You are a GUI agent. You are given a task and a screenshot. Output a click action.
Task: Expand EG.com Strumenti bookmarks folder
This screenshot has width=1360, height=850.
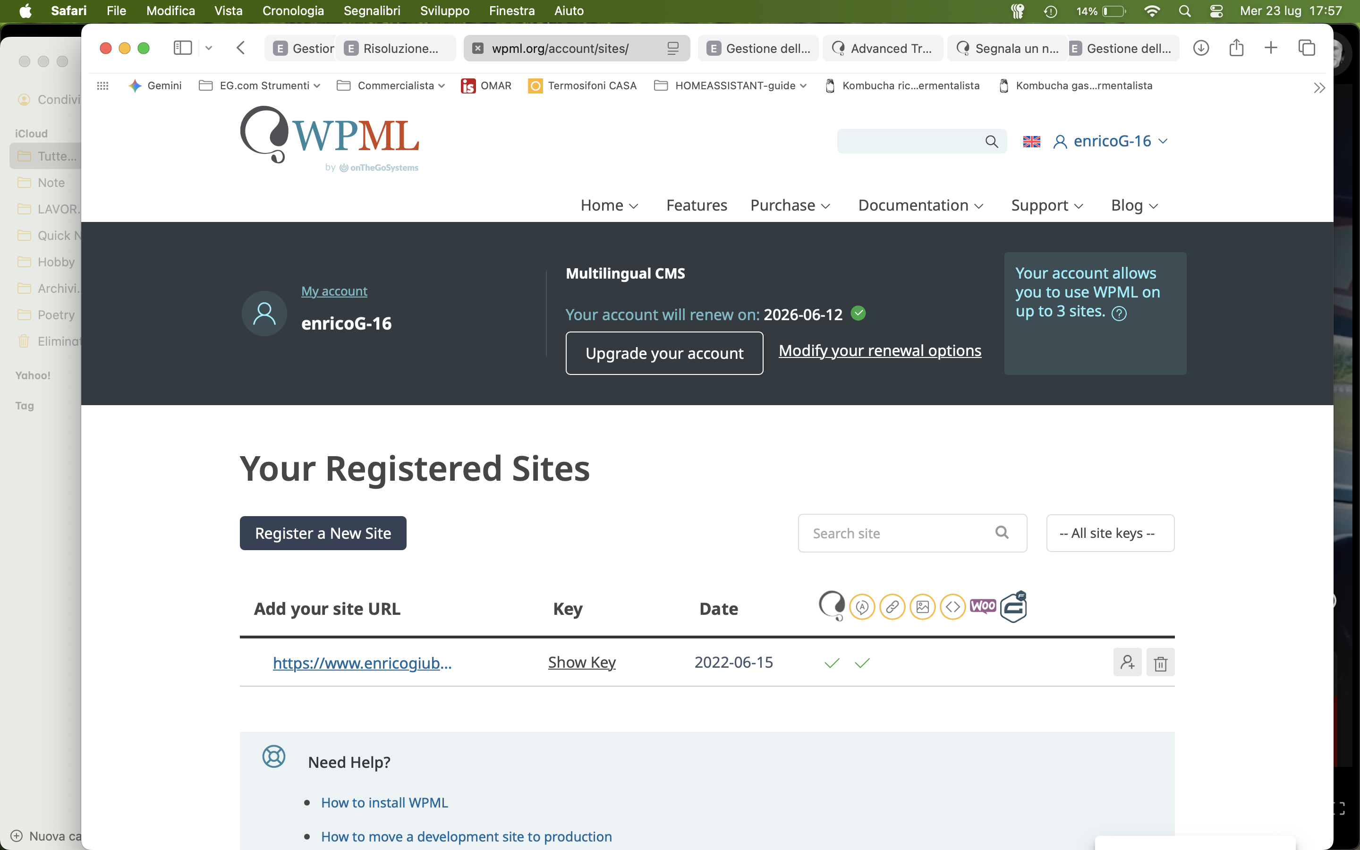260,85
